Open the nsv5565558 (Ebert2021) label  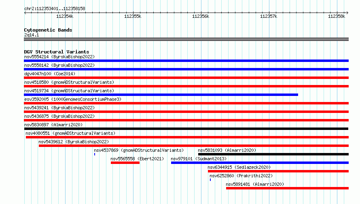[x=137, y=159]
